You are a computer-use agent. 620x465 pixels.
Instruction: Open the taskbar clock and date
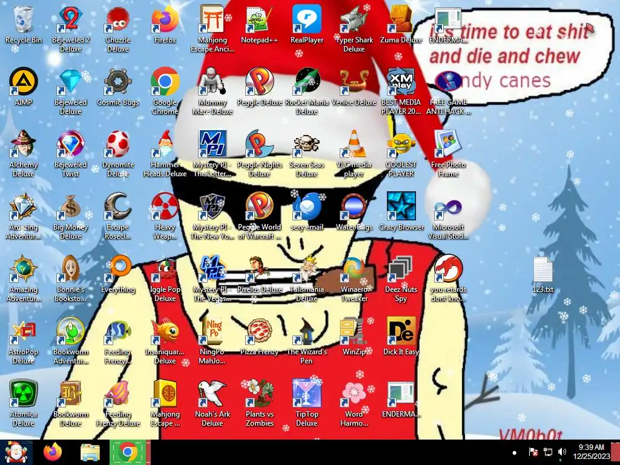592,452
